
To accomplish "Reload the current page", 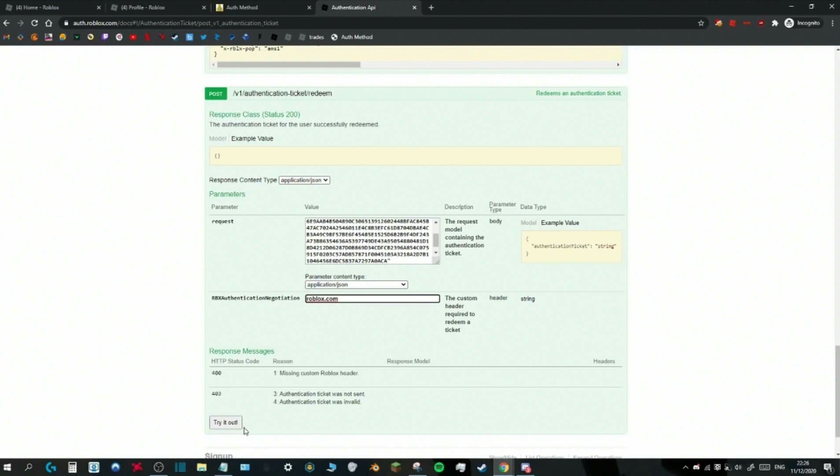I will coord(34,23).
